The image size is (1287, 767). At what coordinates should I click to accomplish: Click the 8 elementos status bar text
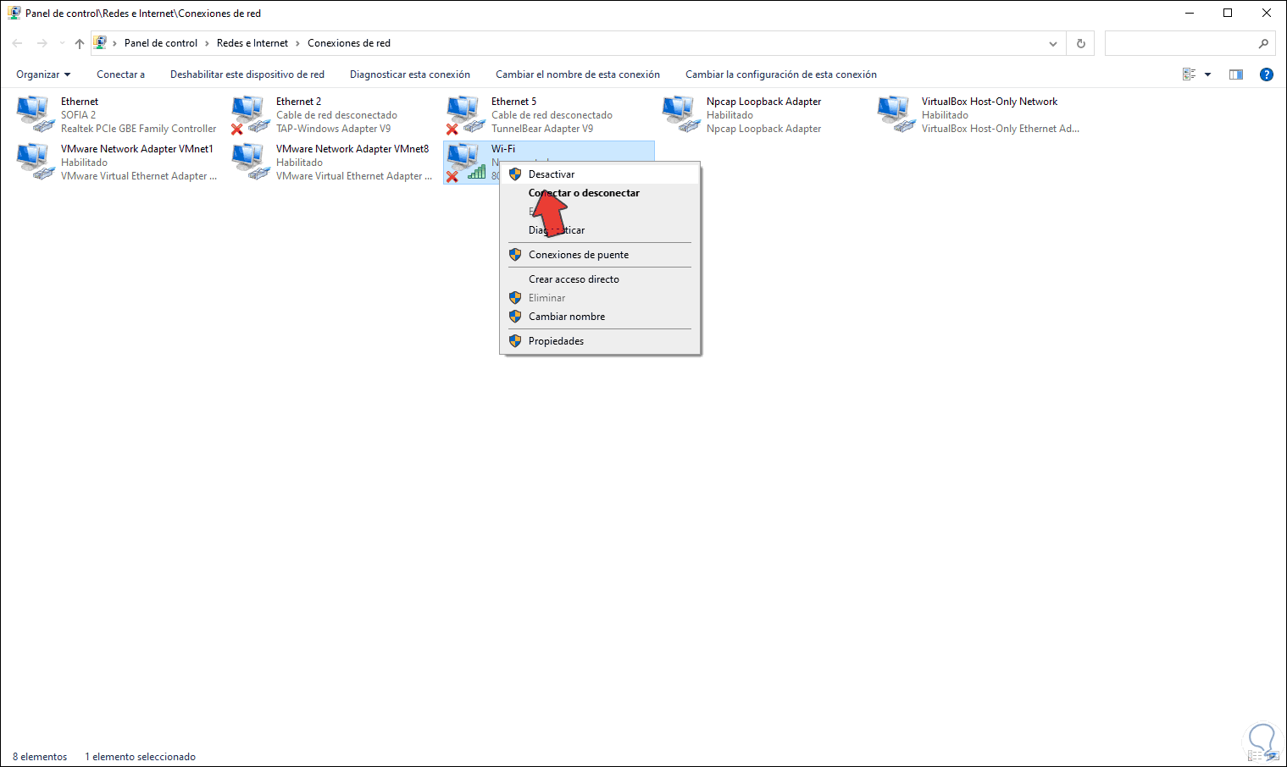point(40,757)
